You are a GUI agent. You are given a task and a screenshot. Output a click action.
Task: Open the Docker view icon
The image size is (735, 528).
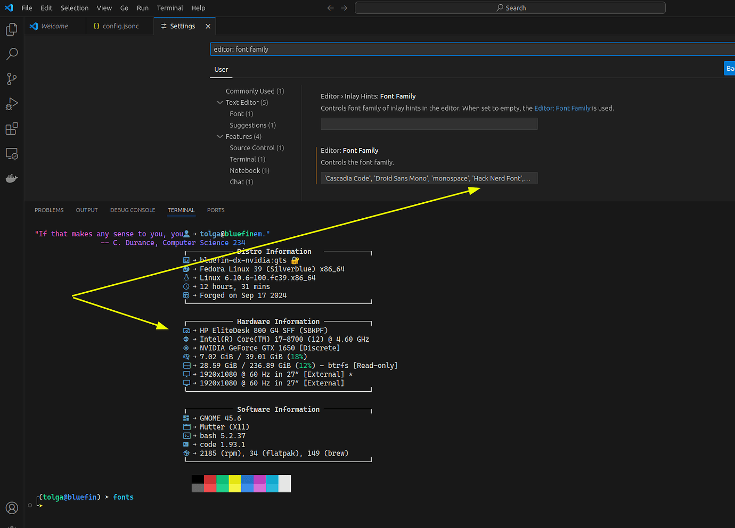[12, 178]
